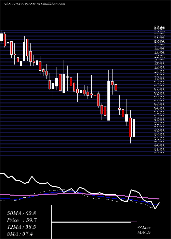
Task: Click the tallest white candlestick body
Action: [x=109, y=101]
